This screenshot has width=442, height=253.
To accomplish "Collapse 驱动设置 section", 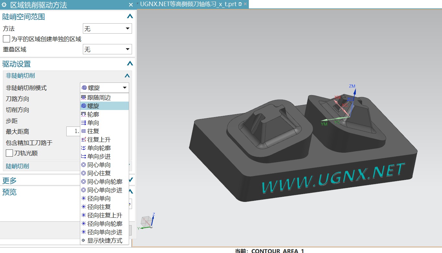I will point(130,64).
